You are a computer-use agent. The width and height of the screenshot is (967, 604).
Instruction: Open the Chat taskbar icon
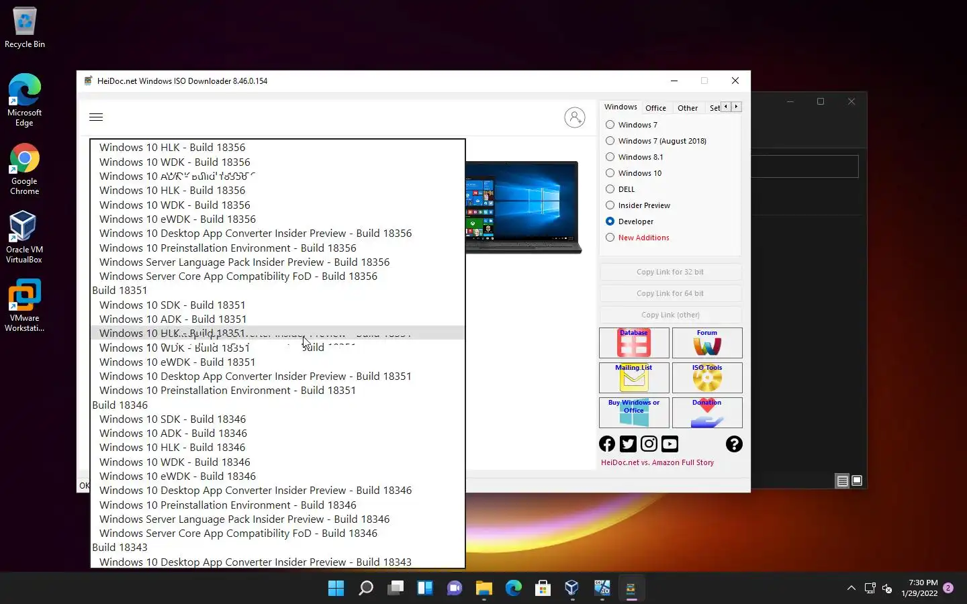454,589
